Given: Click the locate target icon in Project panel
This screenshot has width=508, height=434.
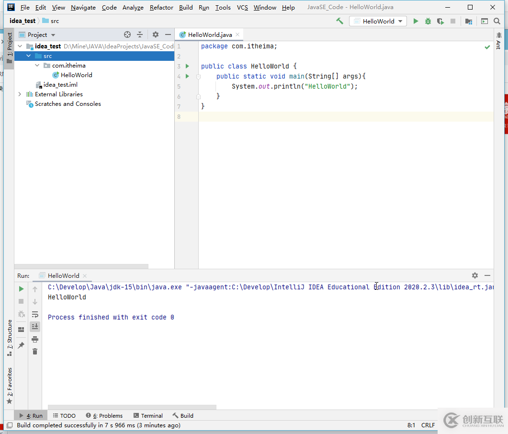Looking at the screenshot, I should [x=127, y=34].
